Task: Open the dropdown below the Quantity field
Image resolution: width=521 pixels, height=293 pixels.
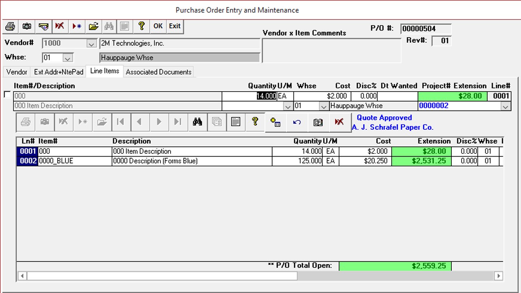Action: point(288,106)
